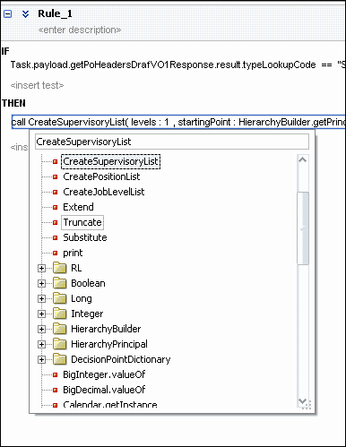Viewport: 346px width, 447px height.
Task: Collapse Rule_1 with the minus box
Action: [7, 13]
